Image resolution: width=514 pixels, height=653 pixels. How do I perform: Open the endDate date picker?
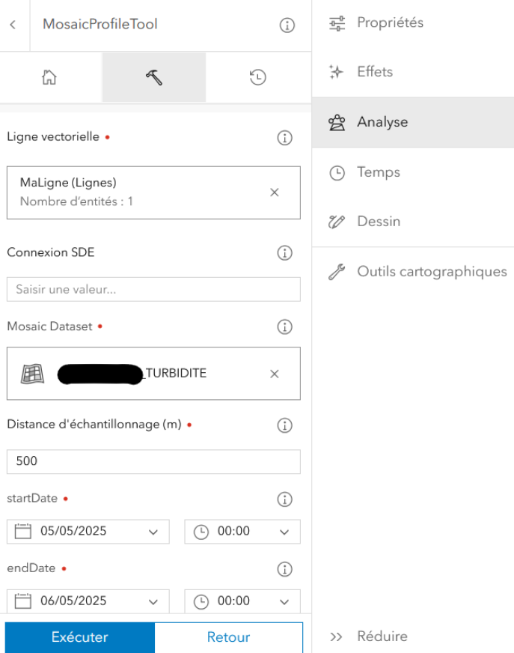click(88, 601)
